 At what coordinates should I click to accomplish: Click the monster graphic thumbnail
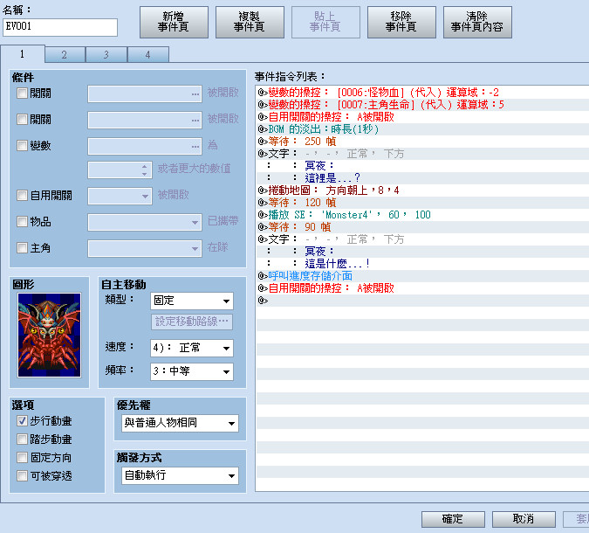coord(49,335)
